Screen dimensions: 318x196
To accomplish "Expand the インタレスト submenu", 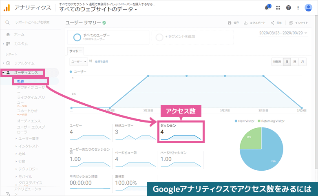I will tap(16, 146).
